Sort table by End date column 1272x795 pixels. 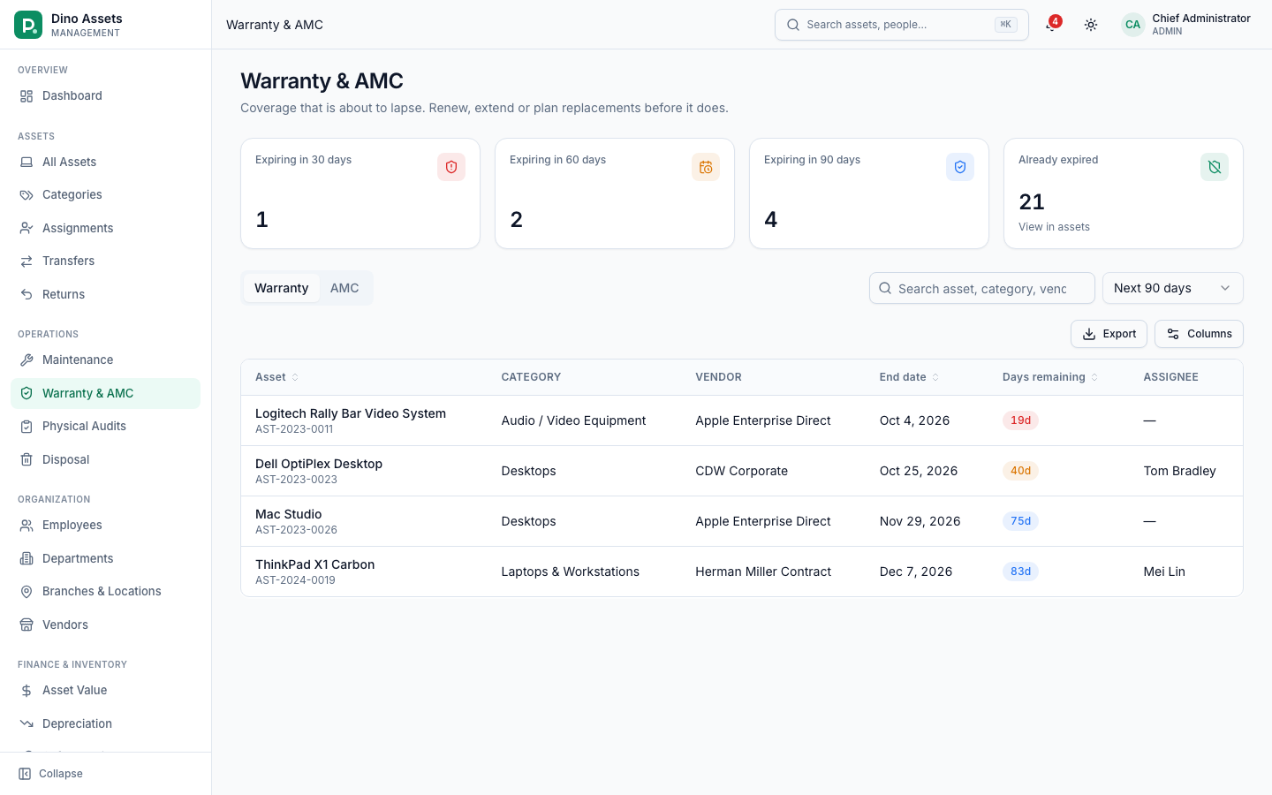pos(909,377)
